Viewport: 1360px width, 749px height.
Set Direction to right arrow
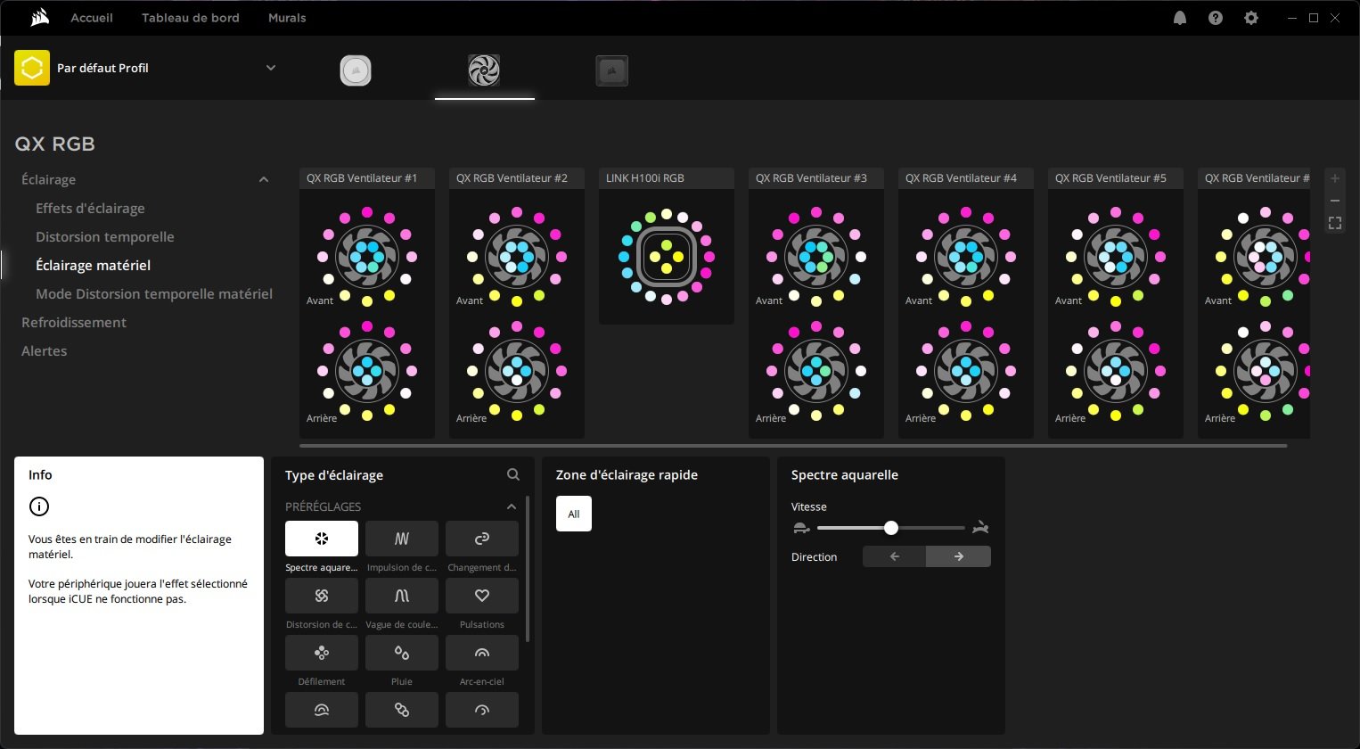pos(959,556)
